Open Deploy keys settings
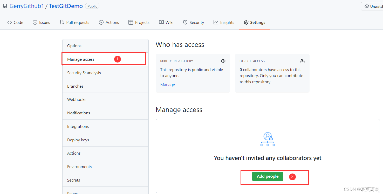Image resolution: width=383 pixels, height=194 pixels. [x=105, y=140]
